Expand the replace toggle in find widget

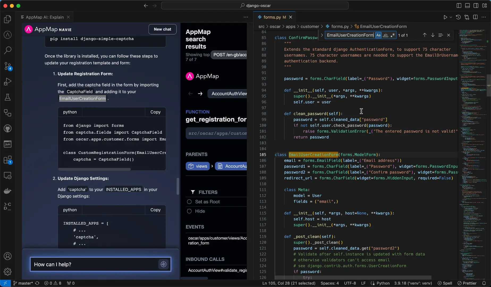point(322,35)
